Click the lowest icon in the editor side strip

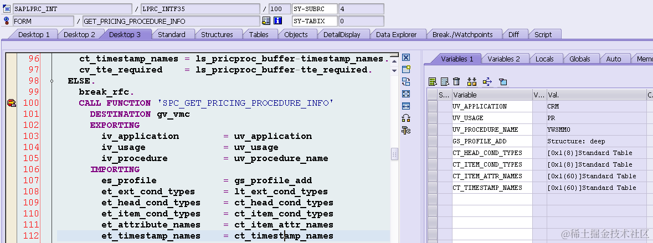(x=405, y=130)
